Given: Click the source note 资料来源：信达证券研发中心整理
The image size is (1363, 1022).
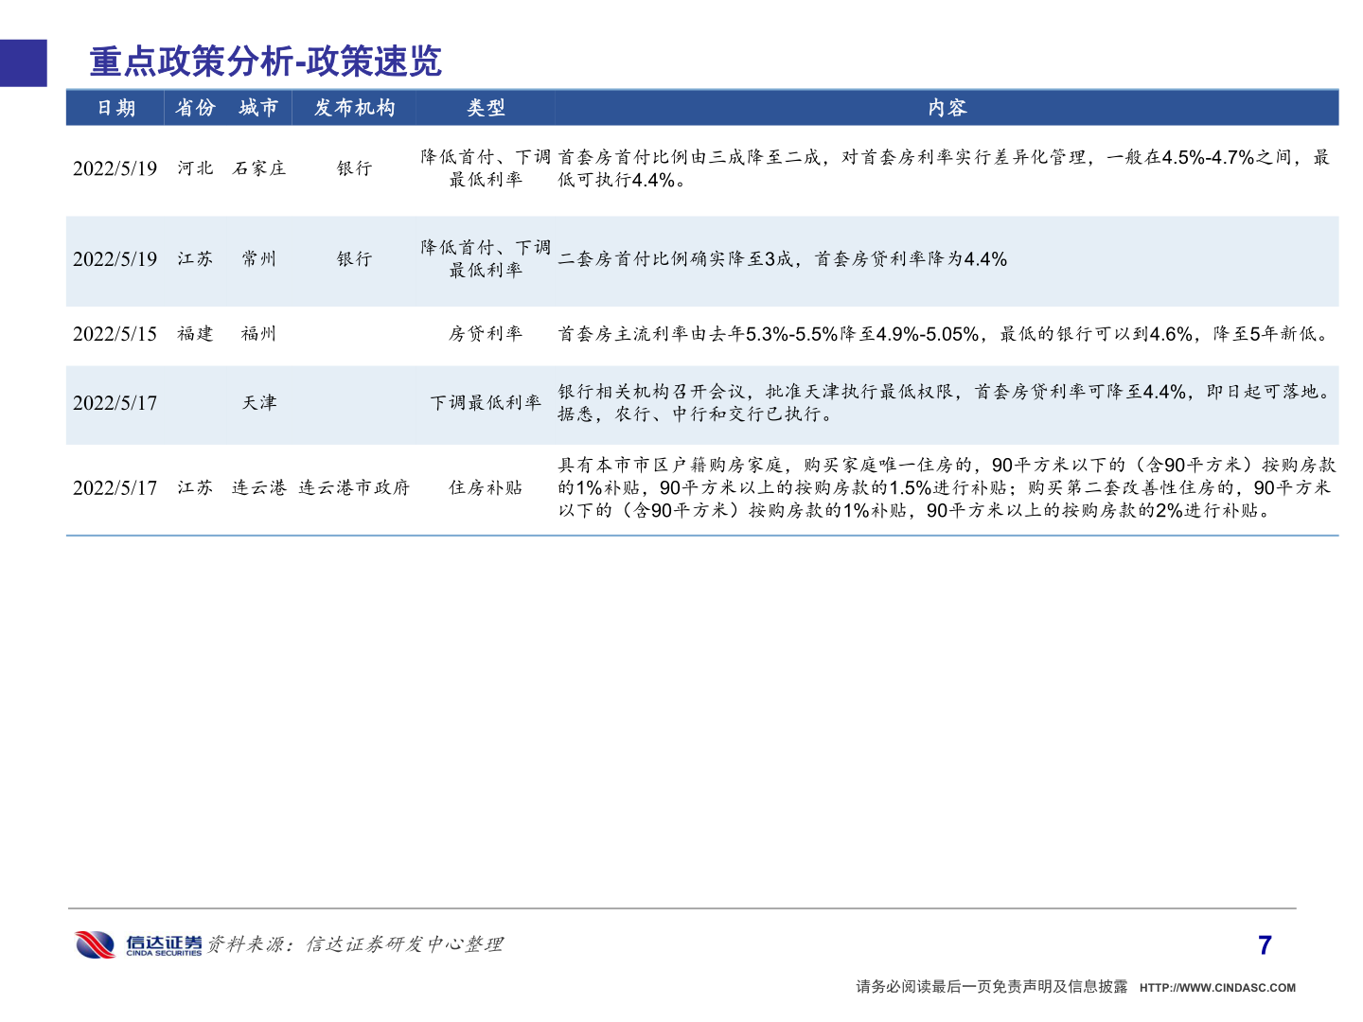Looking at the screenshot, I should 355,944.
